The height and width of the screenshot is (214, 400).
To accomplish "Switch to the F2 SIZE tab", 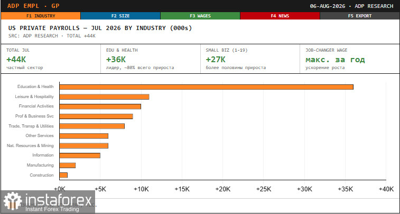I will [120, 16].
